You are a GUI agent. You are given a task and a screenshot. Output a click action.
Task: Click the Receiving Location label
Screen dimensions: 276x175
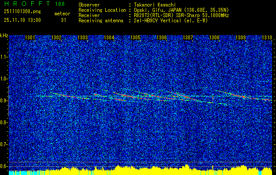102,10
